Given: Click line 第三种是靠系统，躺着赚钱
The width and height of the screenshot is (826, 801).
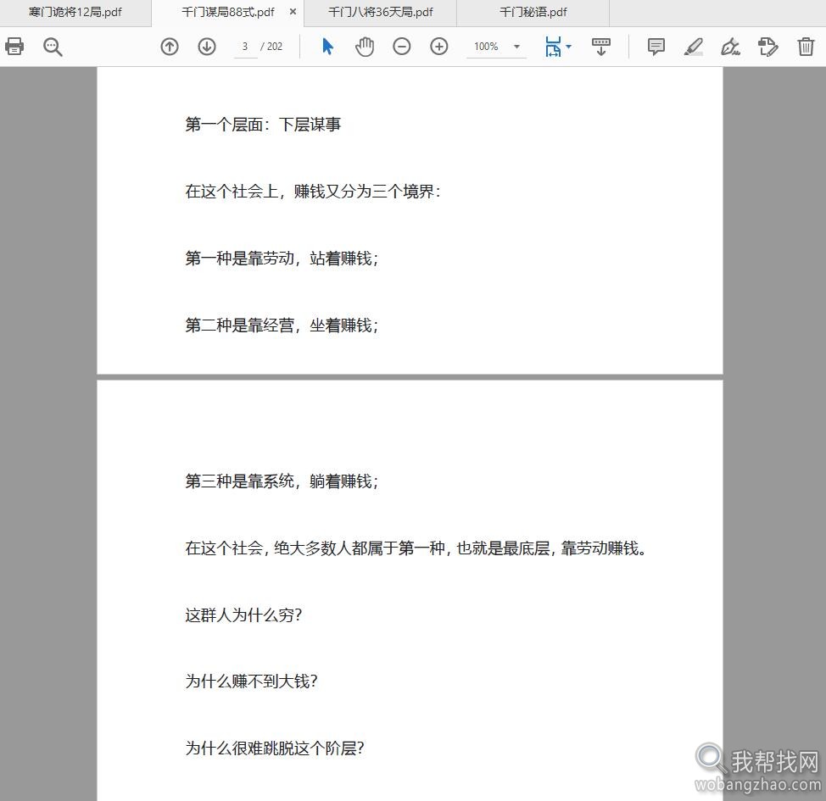Looking at the screenshot, I should (x=282, y=481).
